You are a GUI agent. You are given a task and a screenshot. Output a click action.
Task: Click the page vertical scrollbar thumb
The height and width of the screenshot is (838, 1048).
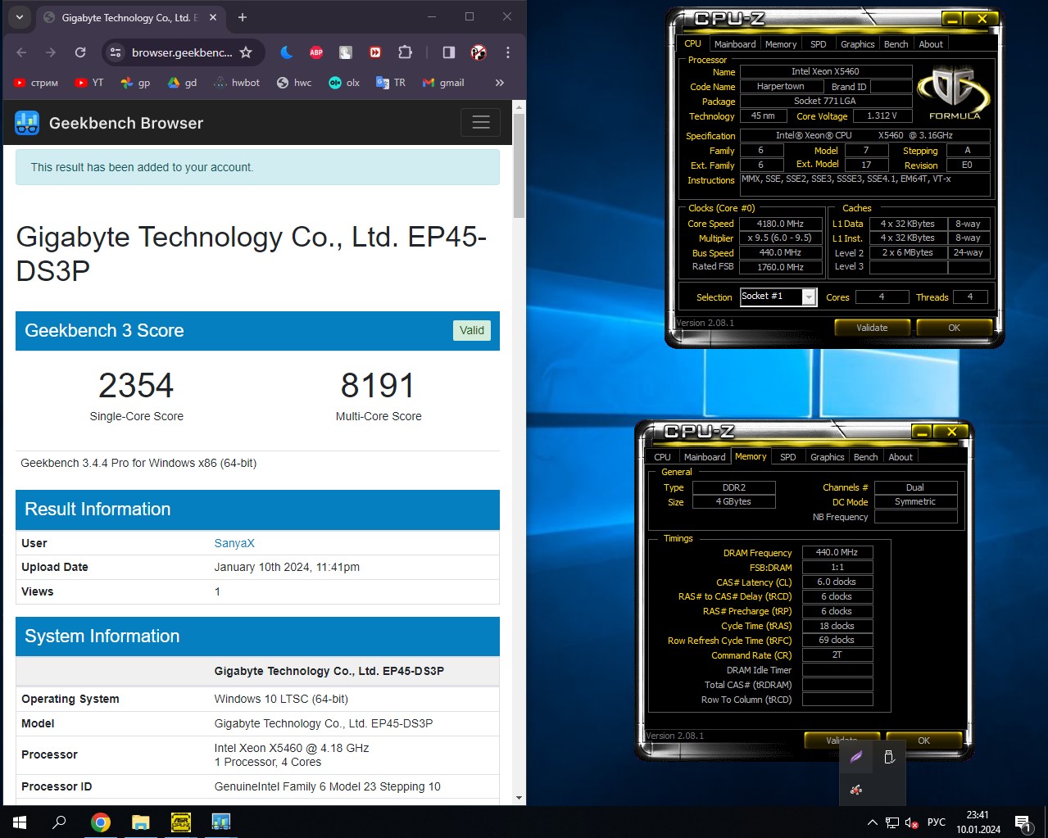click(x=519, y=165)
